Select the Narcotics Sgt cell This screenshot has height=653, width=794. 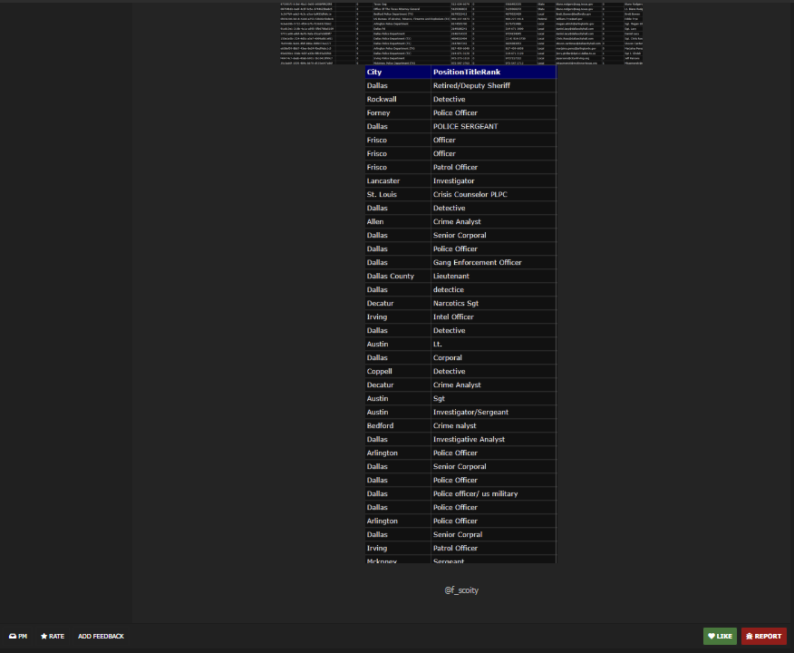click(x=455, y=303)
